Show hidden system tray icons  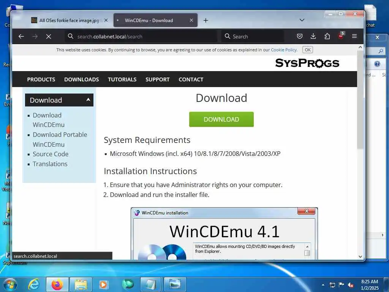(323, 285)
